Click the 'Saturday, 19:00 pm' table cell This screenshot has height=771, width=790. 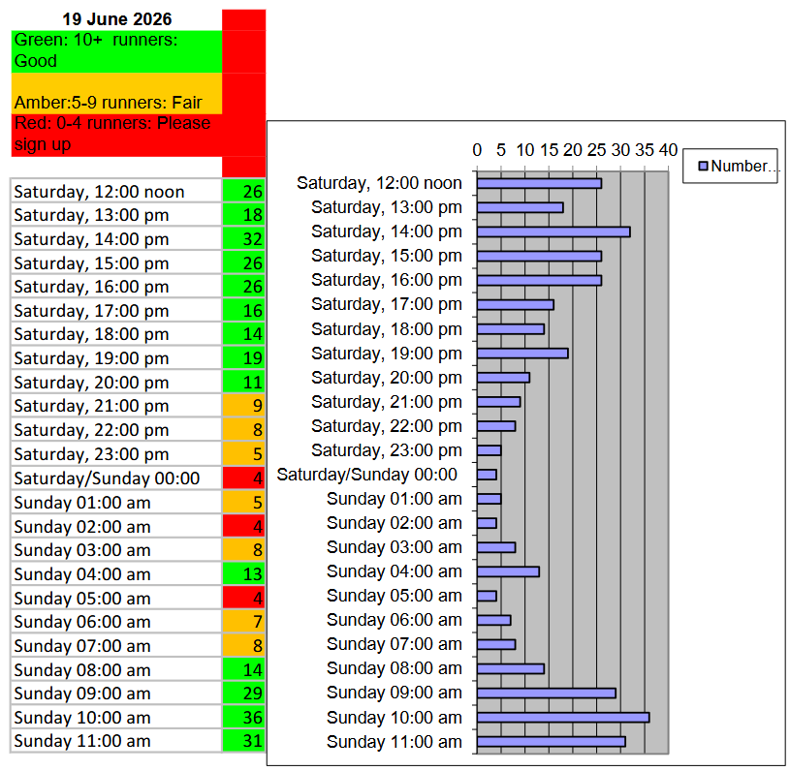tap(116, 358)
